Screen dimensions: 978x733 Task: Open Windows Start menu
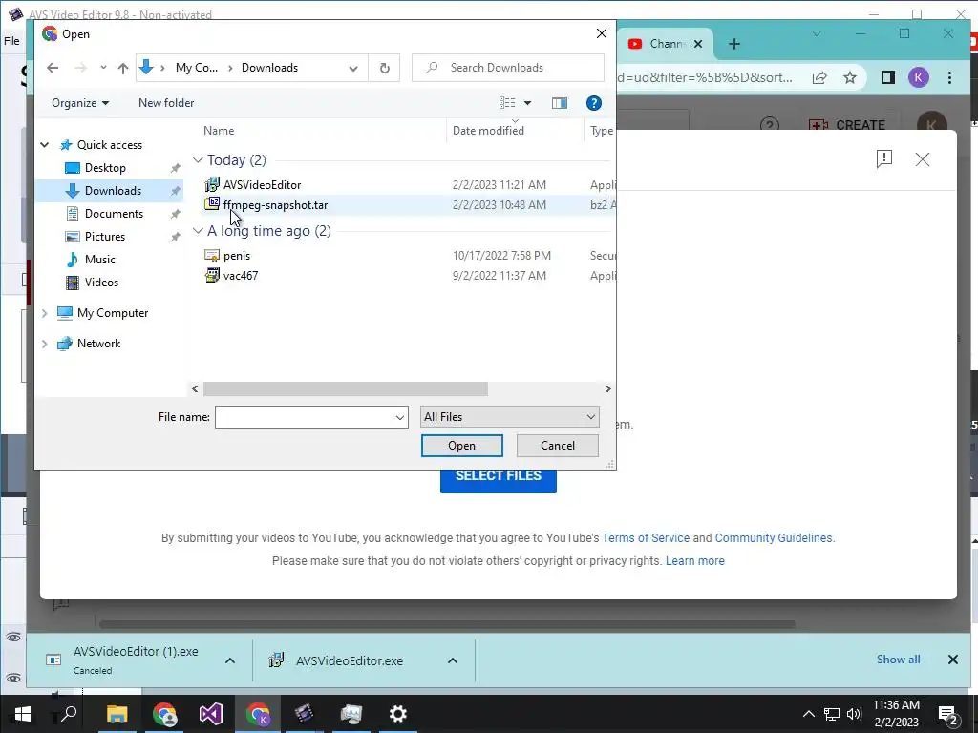click(x=23, y=714)
